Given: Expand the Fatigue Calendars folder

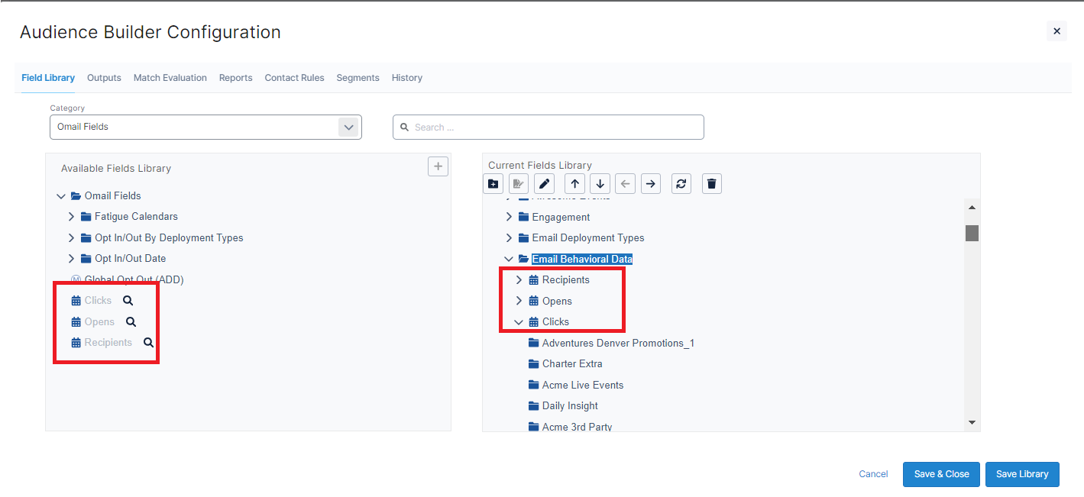Looking at the screenshot, I should click(x=72, y=217).
